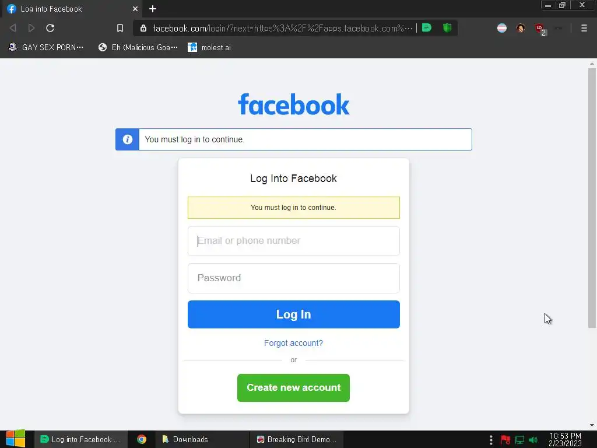Click the blue Log In button
Image resolution: width=597 pixels, height=448 pixels.
(294, 314)
